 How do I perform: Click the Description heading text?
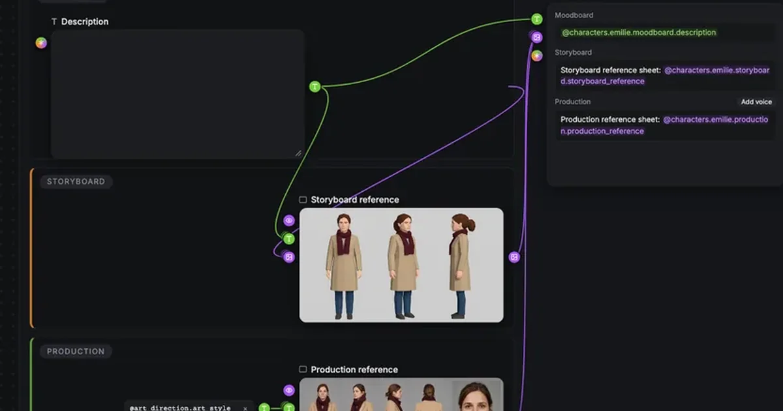85,22
